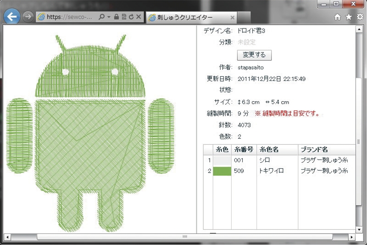Click the design name ドロイド君3

coord(251,31)
